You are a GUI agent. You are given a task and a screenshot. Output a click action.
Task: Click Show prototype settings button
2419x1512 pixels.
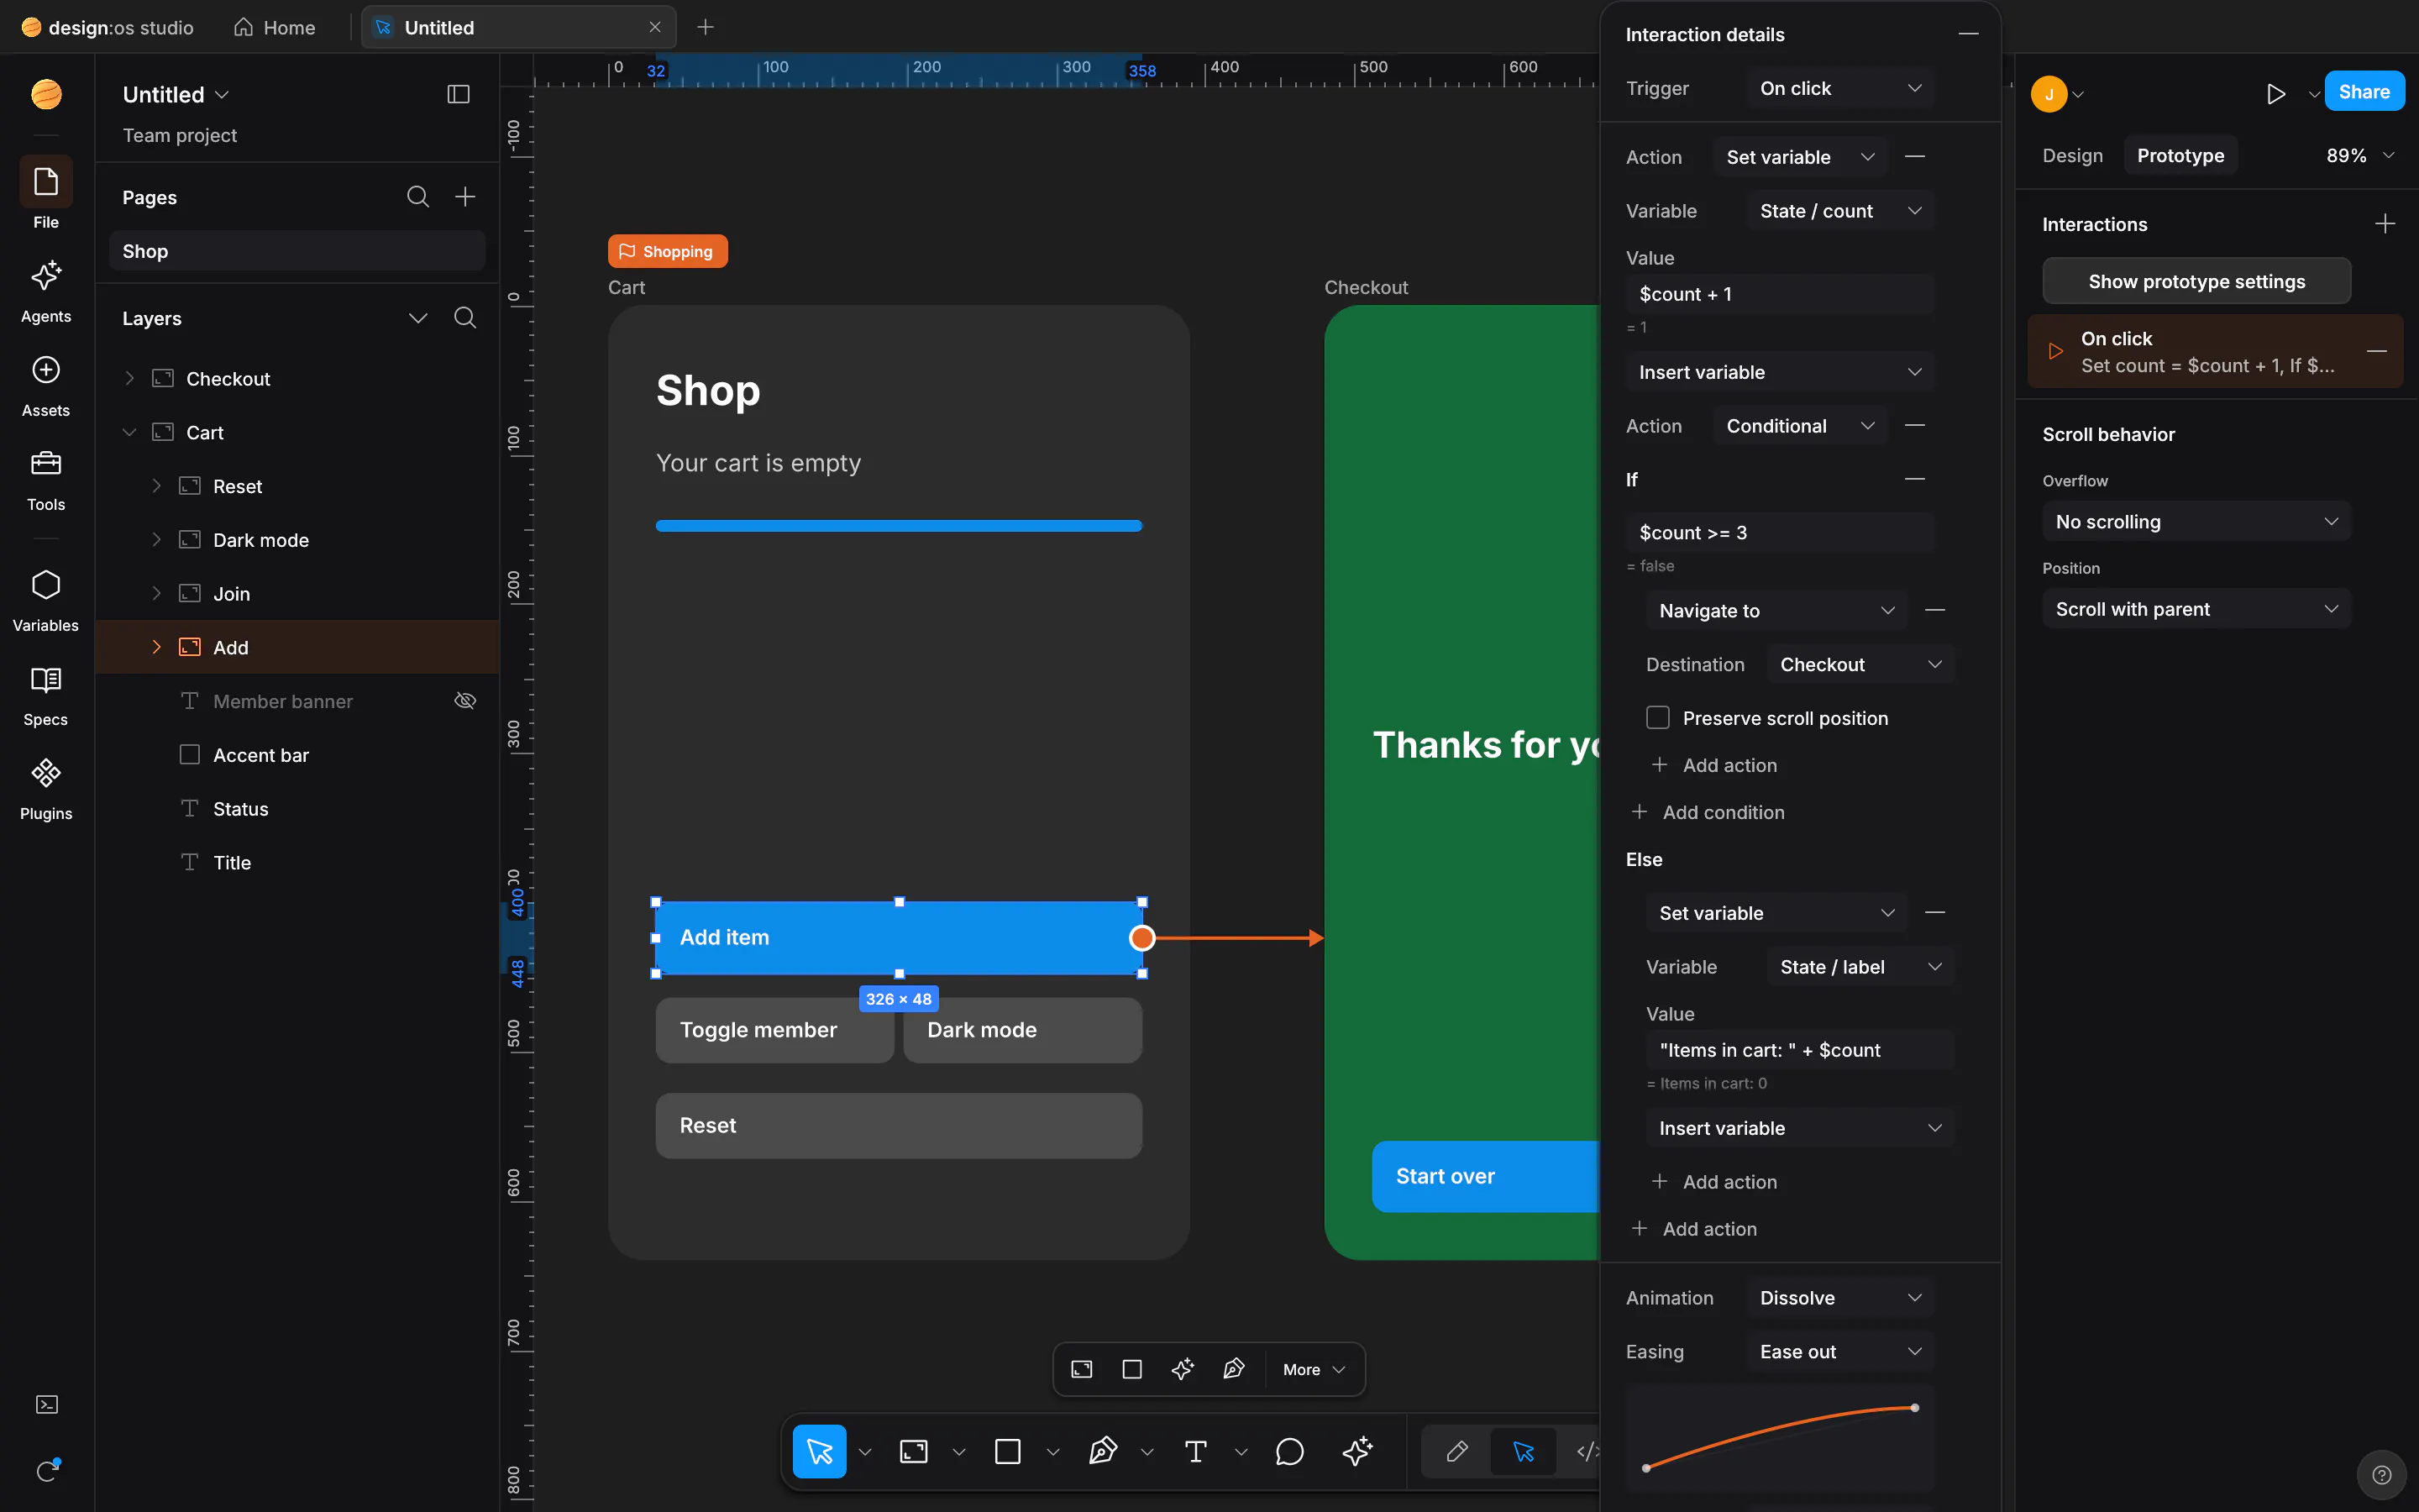pyautogui.click(x=2196, y=281)
